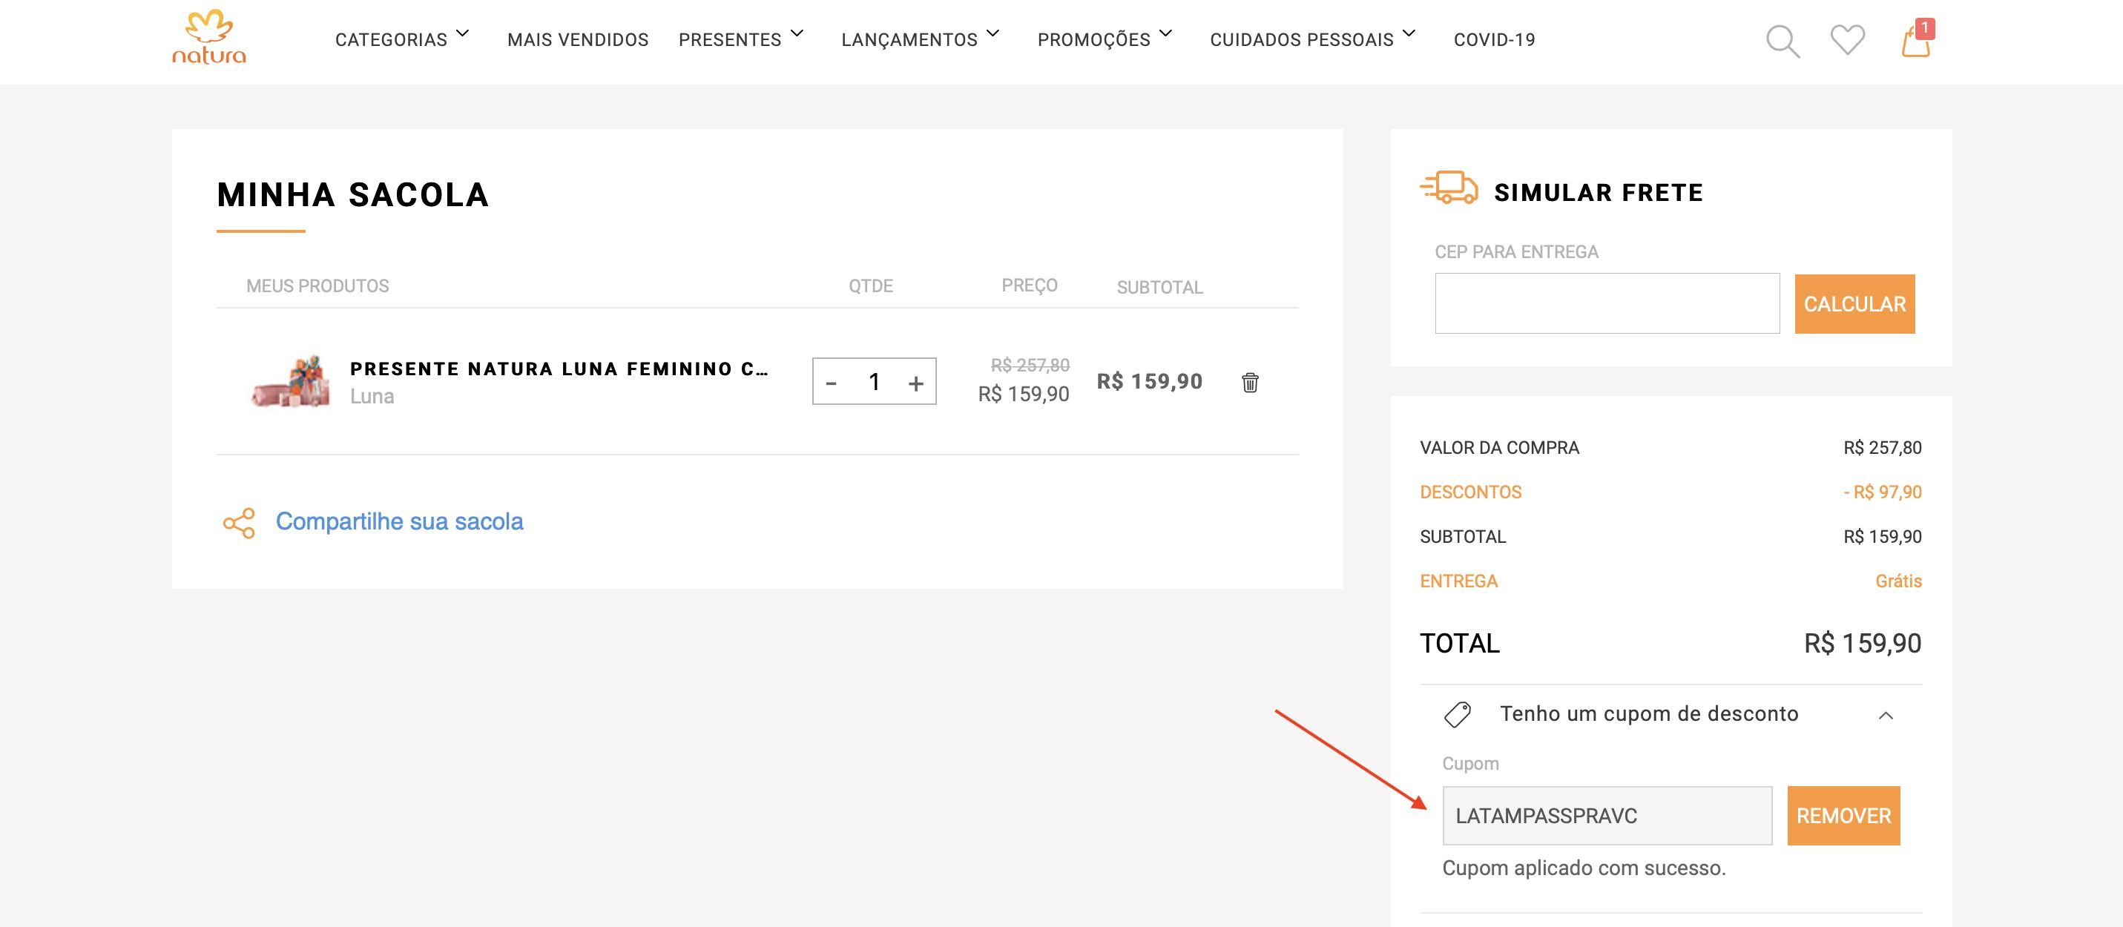2123x927 pixels.
Task: Click Cupom aplicado com sucesso message
Action: pyautogui.click(x=1584, y=868)
